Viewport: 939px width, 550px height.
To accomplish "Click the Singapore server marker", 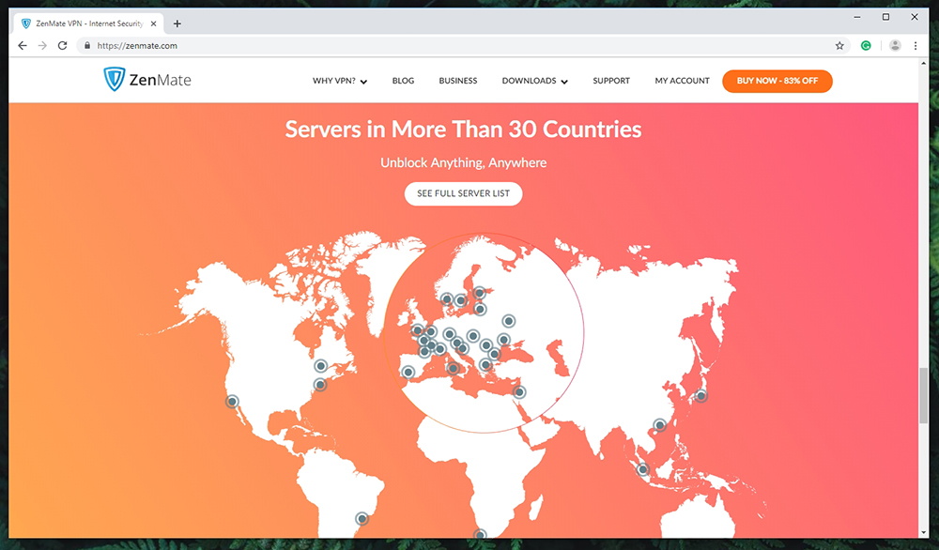I will [642, 469].
